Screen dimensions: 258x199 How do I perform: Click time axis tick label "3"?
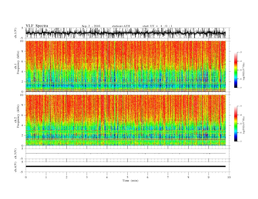coord(87,177)
